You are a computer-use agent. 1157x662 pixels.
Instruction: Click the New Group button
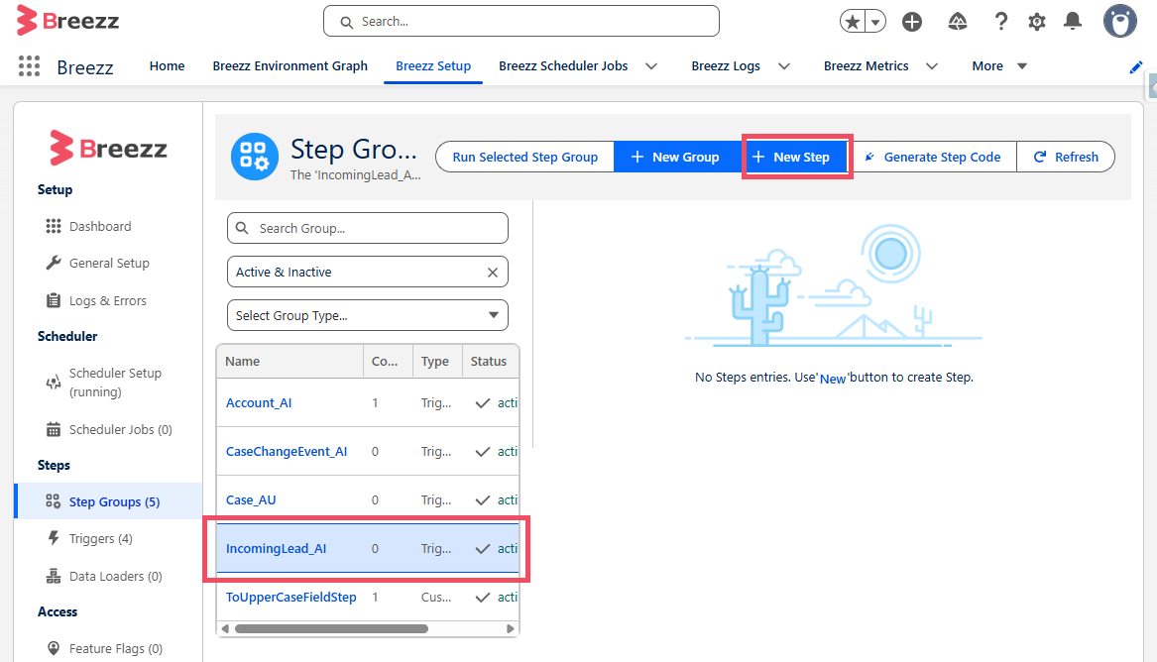click(675, 157)
